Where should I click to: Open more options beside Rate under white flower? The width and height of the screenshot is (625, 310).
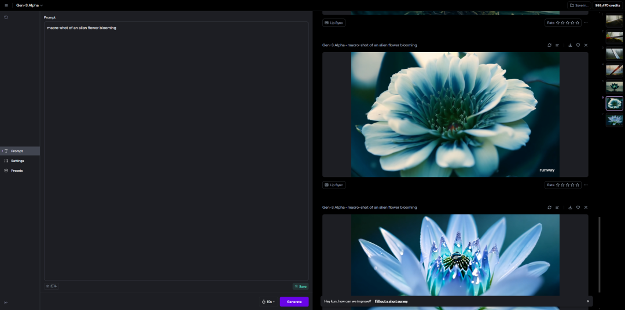586,185
